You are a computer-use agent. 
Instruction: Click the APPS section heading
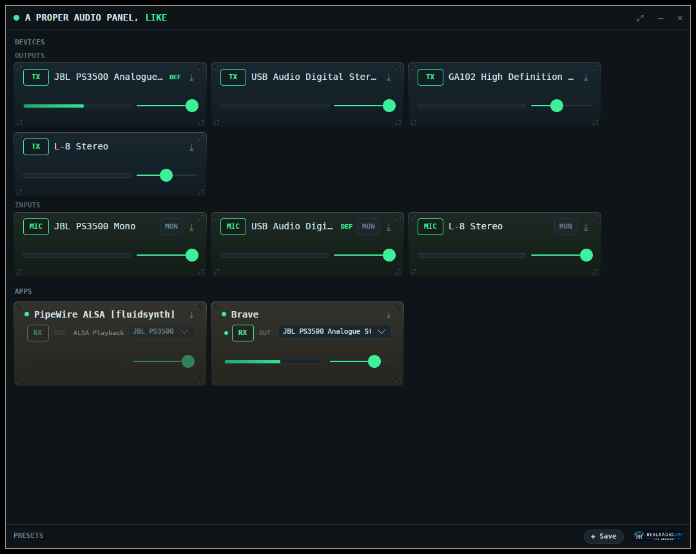click(x=23, y=291)
